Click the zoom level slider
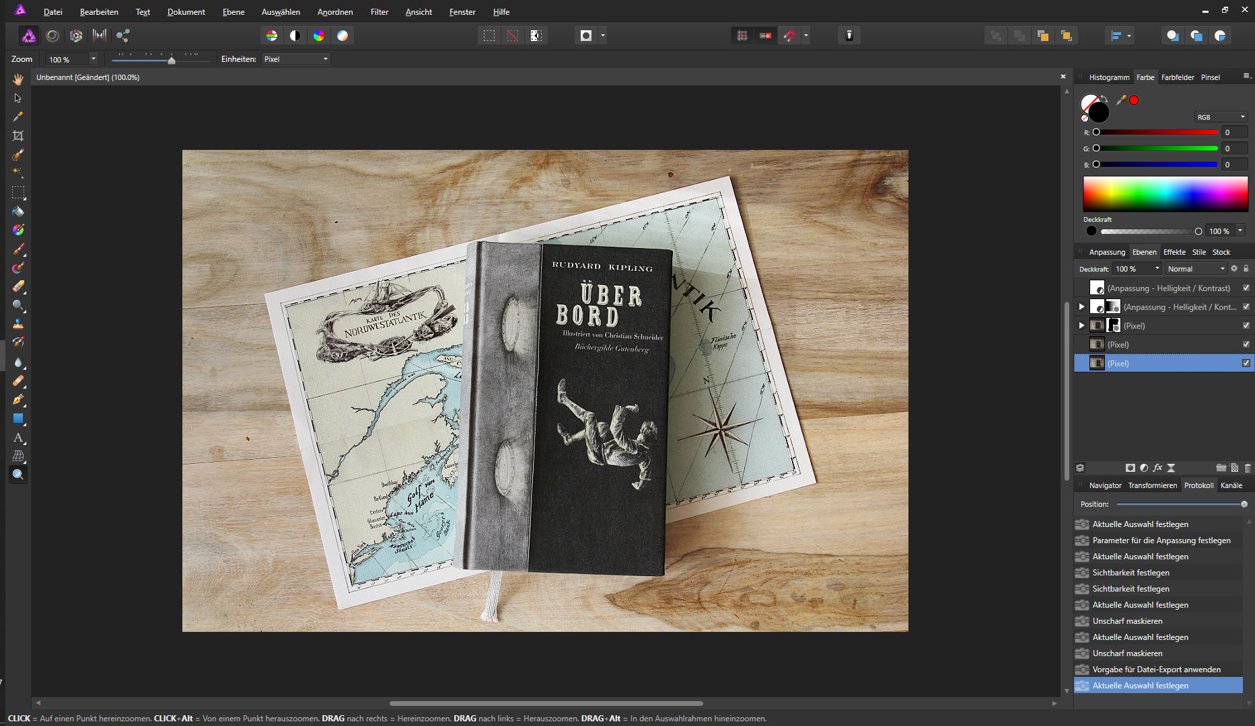 point(161,59)
